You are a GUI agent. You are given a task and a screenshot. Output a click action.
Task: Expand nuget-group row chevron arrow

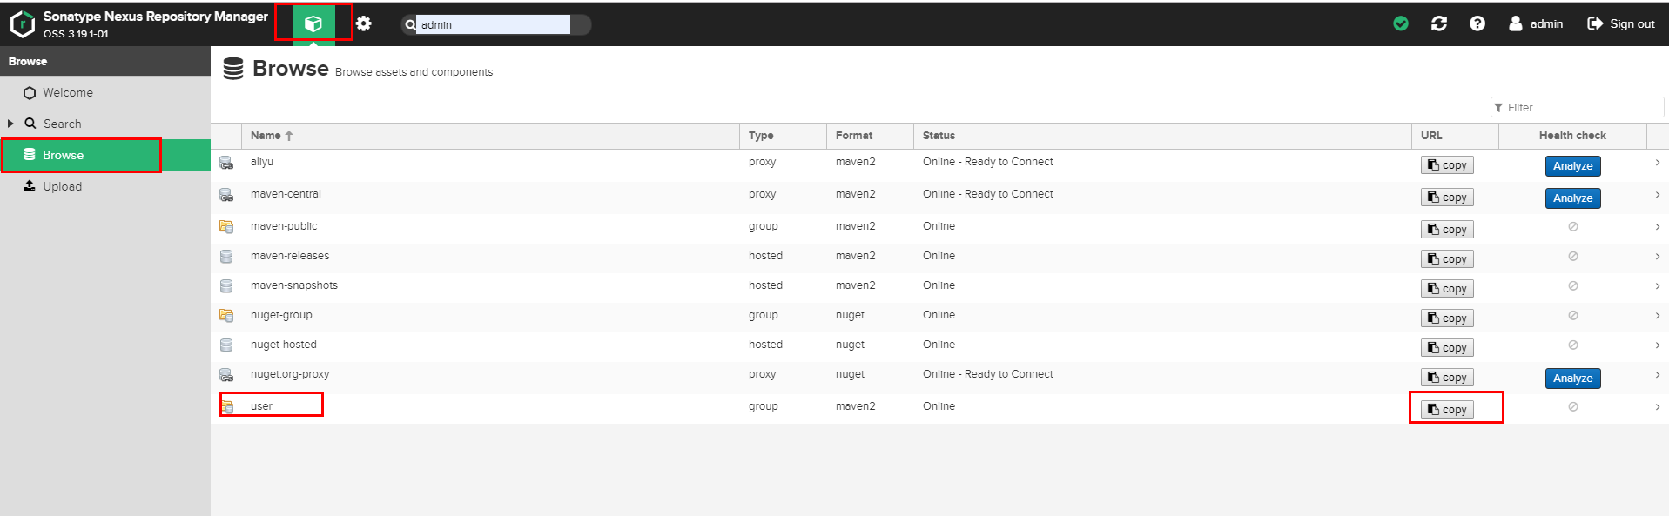pyautogui.click(x=1658, y=316)
